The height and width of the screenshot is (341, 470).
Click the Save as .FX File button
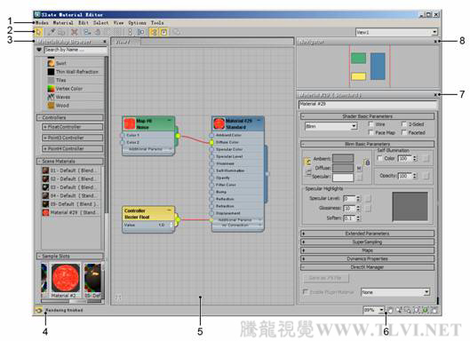(x=325, y=278)
